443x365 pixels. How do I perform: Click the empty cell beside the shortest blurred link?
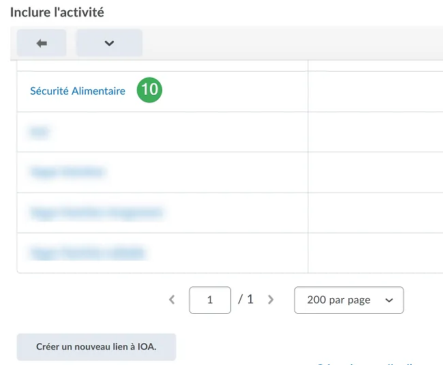375,132
